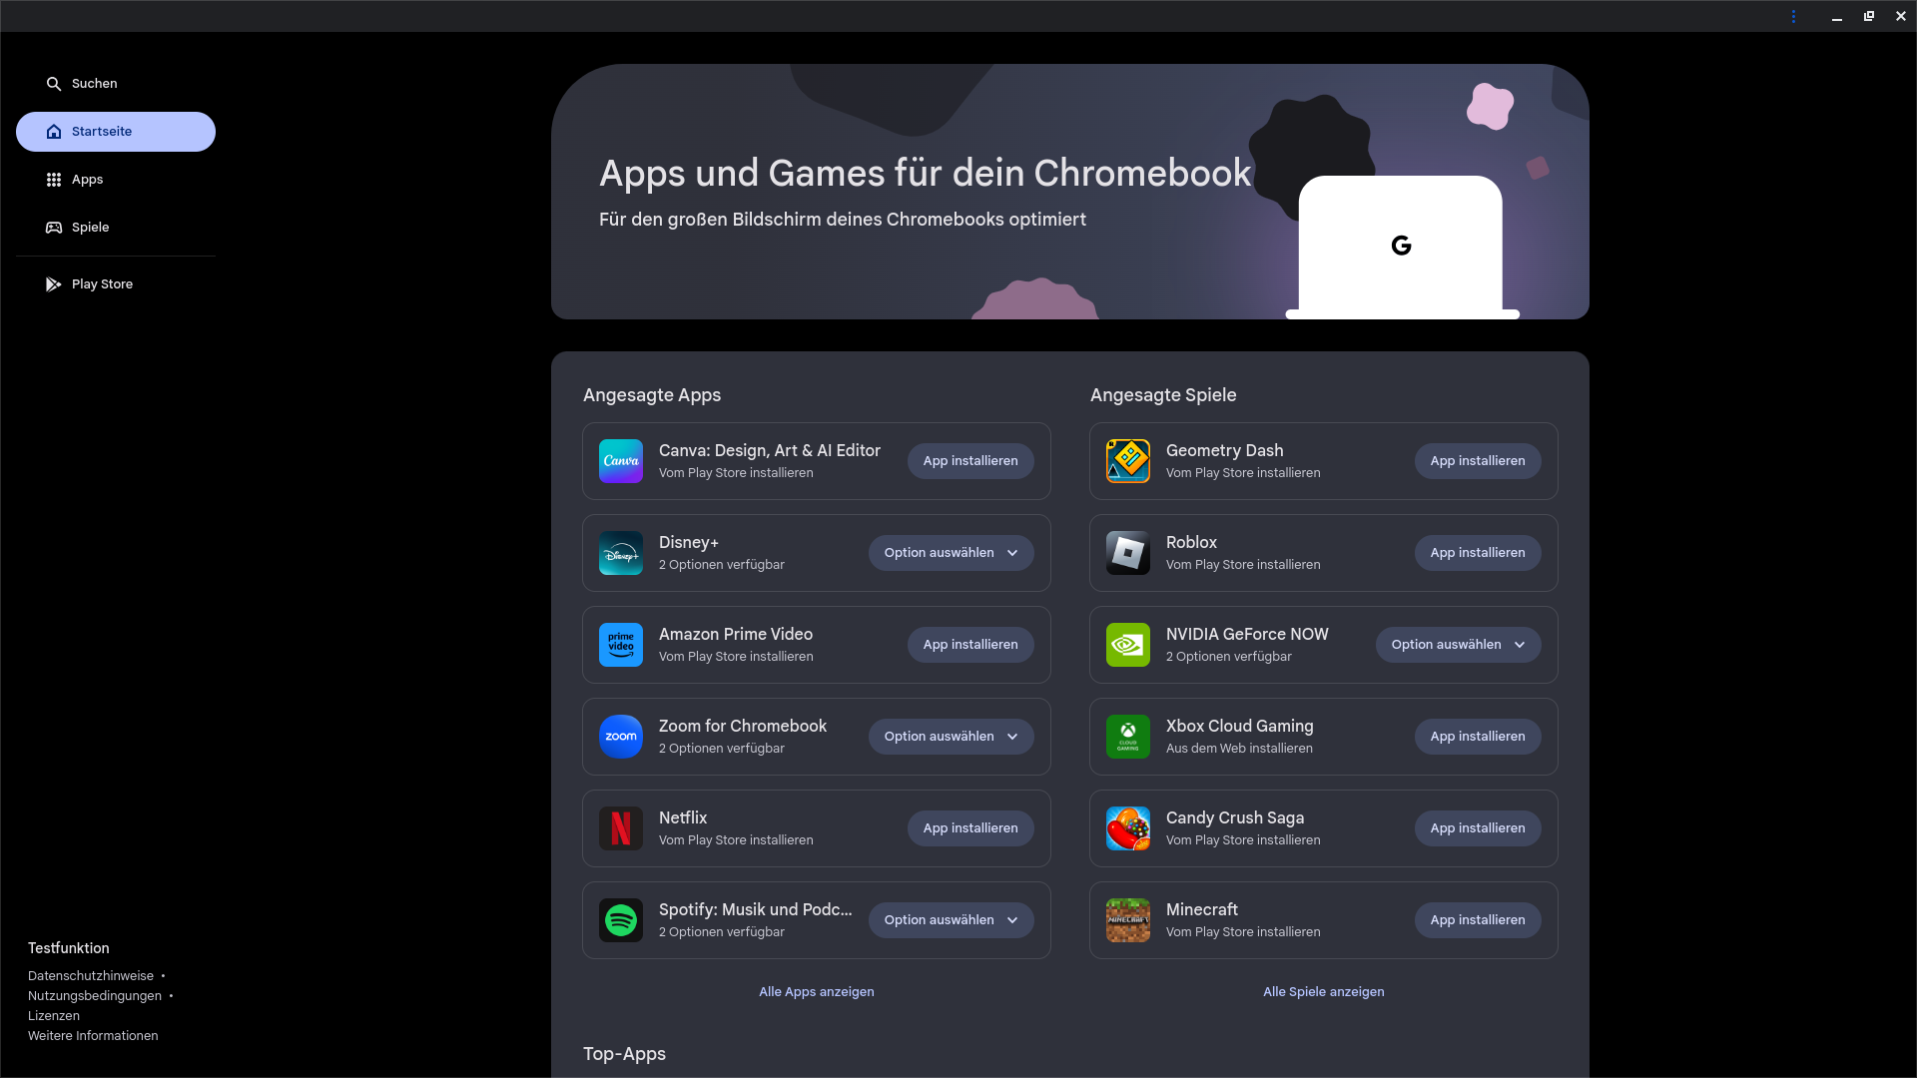Open the Datenschutzhinweise link
This screenshot has height=1078, width=1917.
[x=91, y=976]
